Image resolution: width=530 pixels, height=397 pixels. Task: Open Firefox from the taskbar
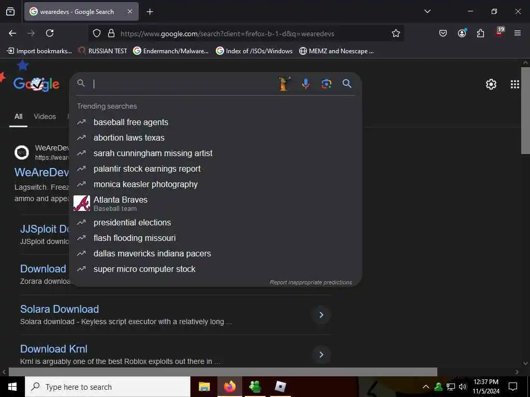click(x=229, y=387)
